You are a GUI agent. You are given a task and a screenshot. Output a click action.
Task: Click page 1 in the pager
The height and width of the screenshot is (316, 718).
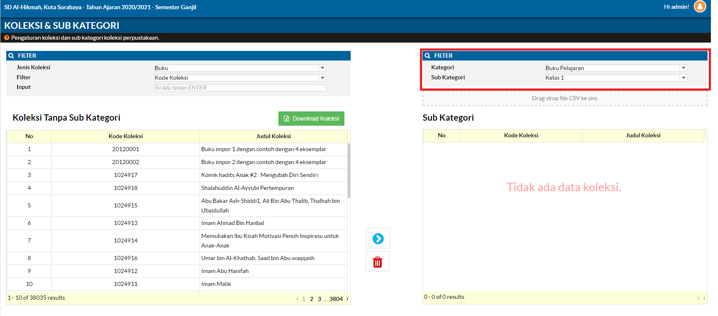coord(303,299)
